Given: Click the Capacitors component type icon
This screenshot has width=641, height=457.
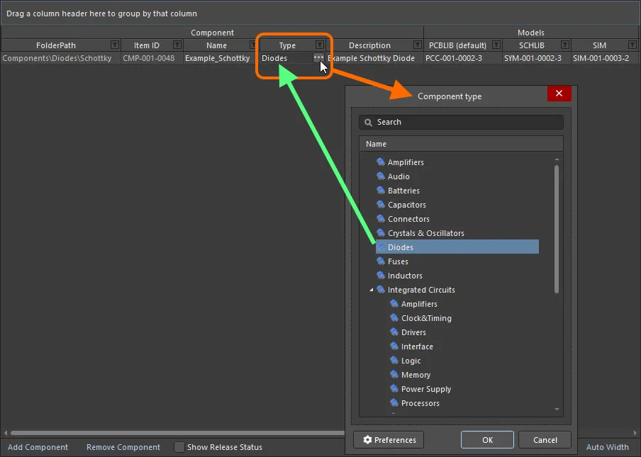Looking at the screenshot, I should pos(381,205).
